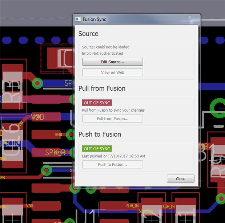Click the Push to Fusion heading
The height and width of the screenshot is (223, 225).
click(x=100, y=134)
